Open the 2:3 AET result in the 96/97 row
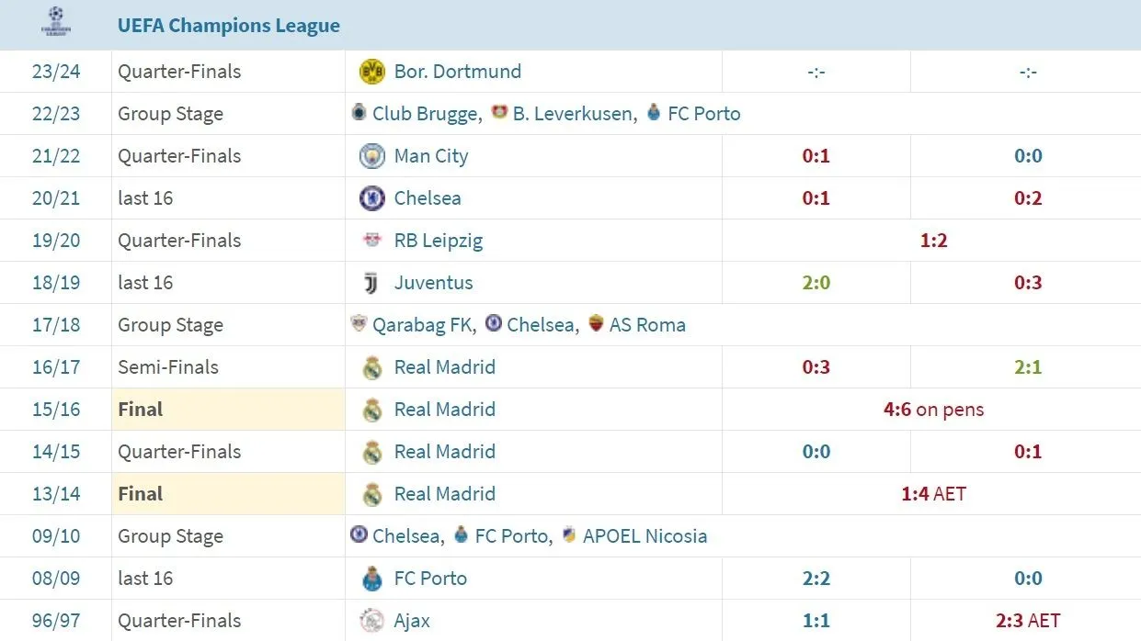This screenshot has height=641, width=1141. 1028,620
